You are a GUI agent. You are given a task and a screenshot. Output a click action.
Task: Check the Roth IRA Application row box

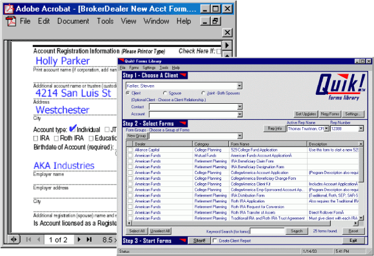(x=130, y=201)
